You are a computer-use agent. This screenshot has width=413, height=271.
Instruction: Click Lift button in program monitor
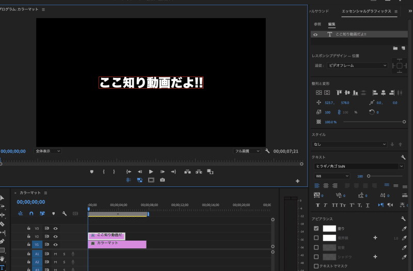pos(187,172)
